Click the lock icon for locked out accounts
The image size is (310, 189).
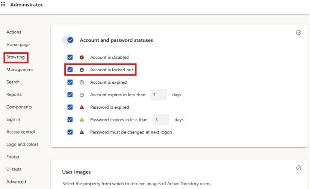pyautogui.click(x=82, y=70)
